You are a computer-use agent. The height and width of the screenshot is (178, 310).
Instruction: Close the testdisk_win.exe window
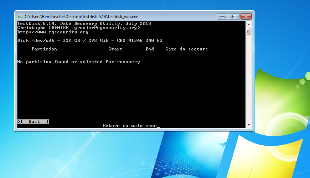(246, 17)
